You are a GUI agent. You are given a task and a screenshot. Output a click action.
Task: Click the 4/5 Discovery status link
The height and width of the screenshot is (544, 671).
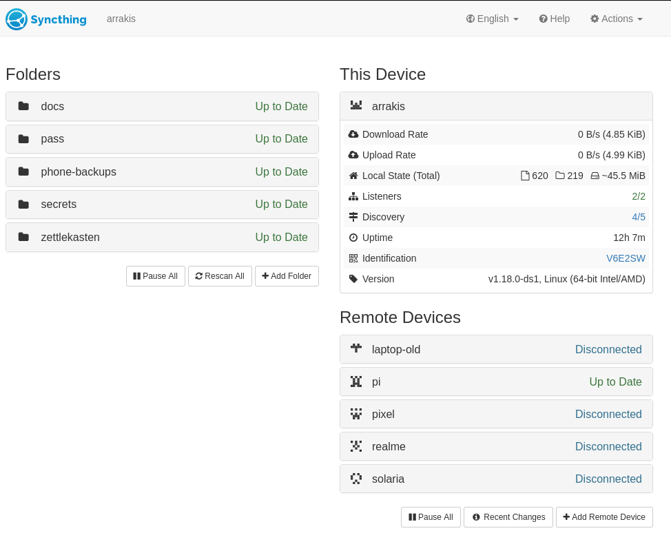[x=639, y=217]
